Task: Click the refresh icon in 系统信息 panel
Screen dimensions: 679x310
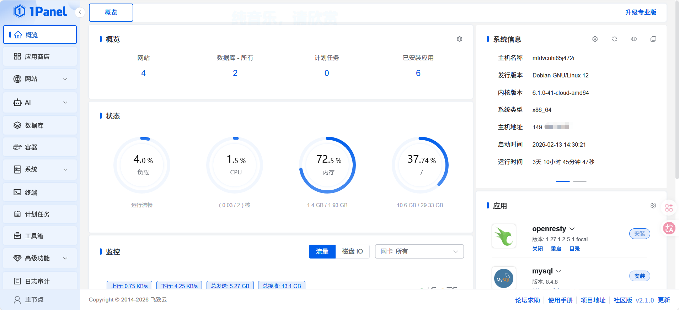Action: pos(614,39)
